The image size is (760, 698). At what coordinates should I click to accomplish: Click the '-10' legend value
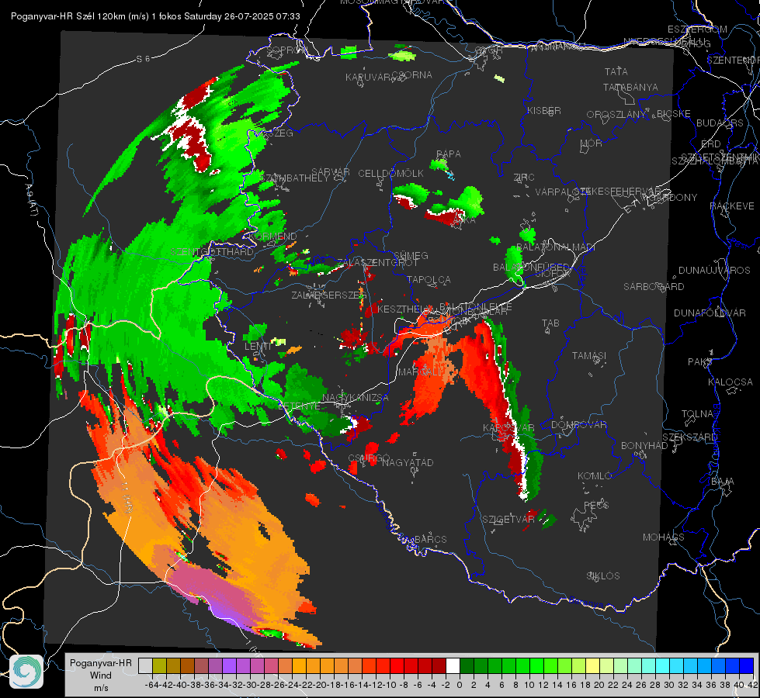point(390,685)
